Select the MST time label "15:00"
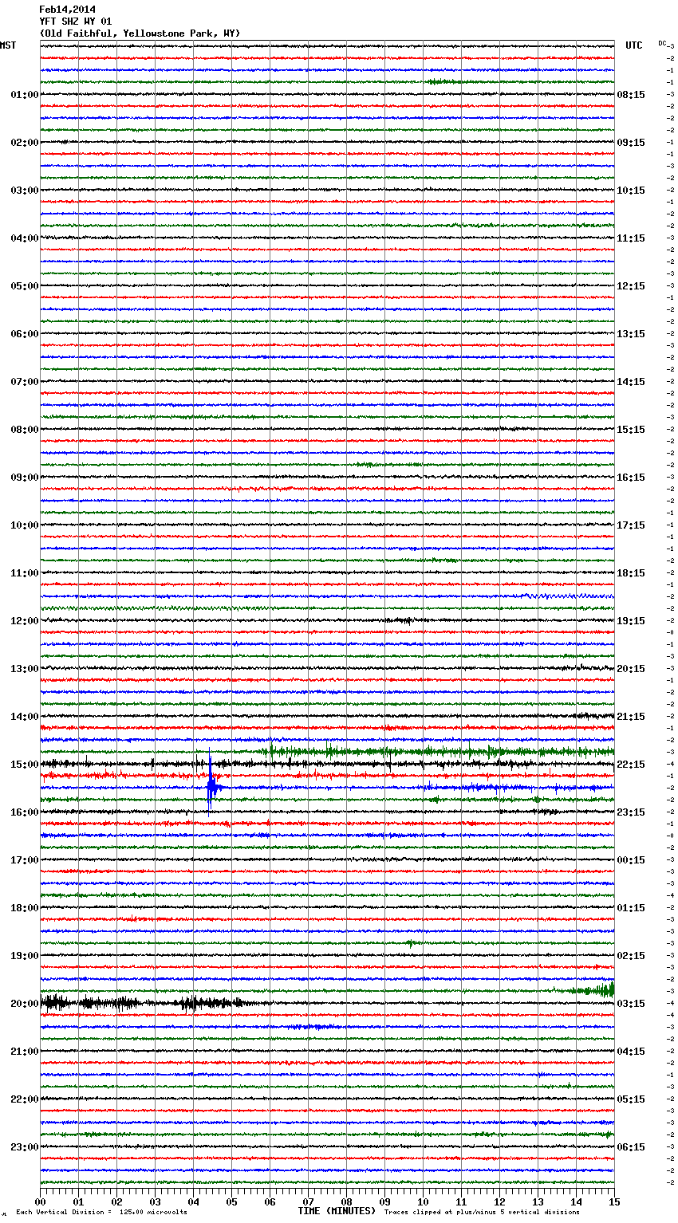This screenshot has height=1223, width=678. point(24,765)
